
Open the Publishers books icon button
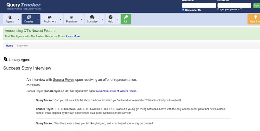click(50, 19)
